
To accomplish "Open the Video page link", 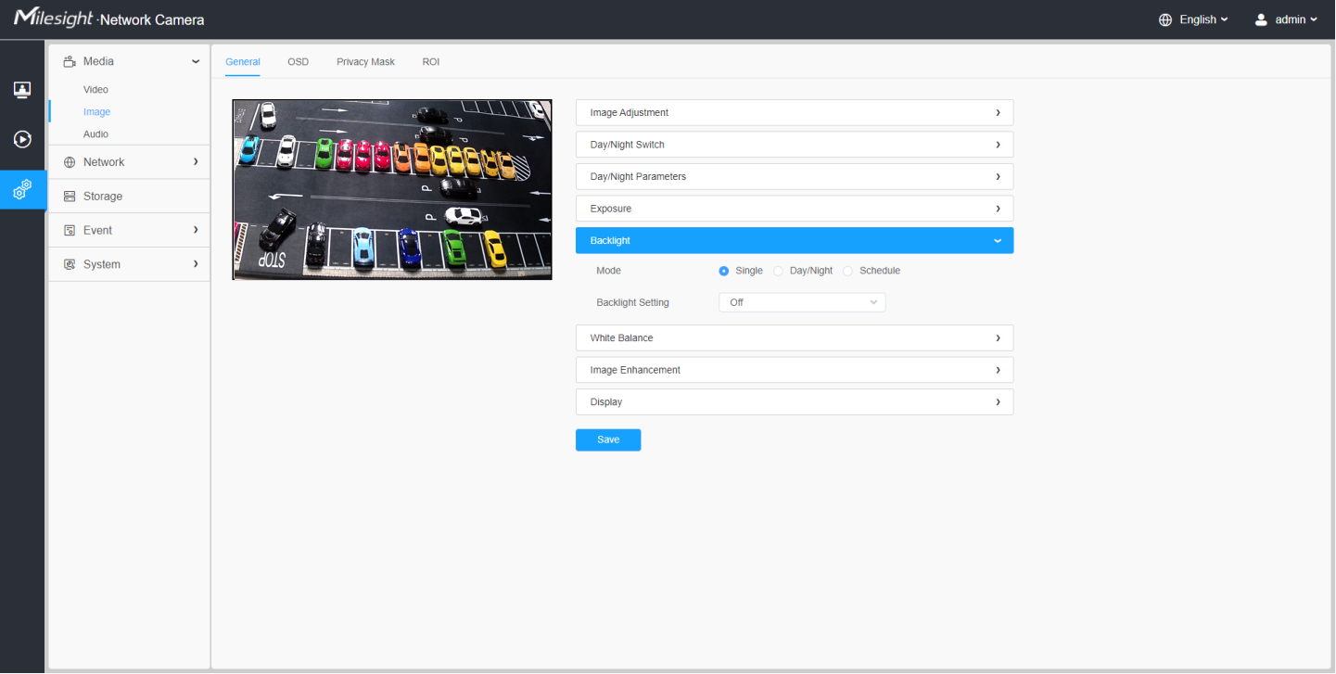I will (95, 90).
